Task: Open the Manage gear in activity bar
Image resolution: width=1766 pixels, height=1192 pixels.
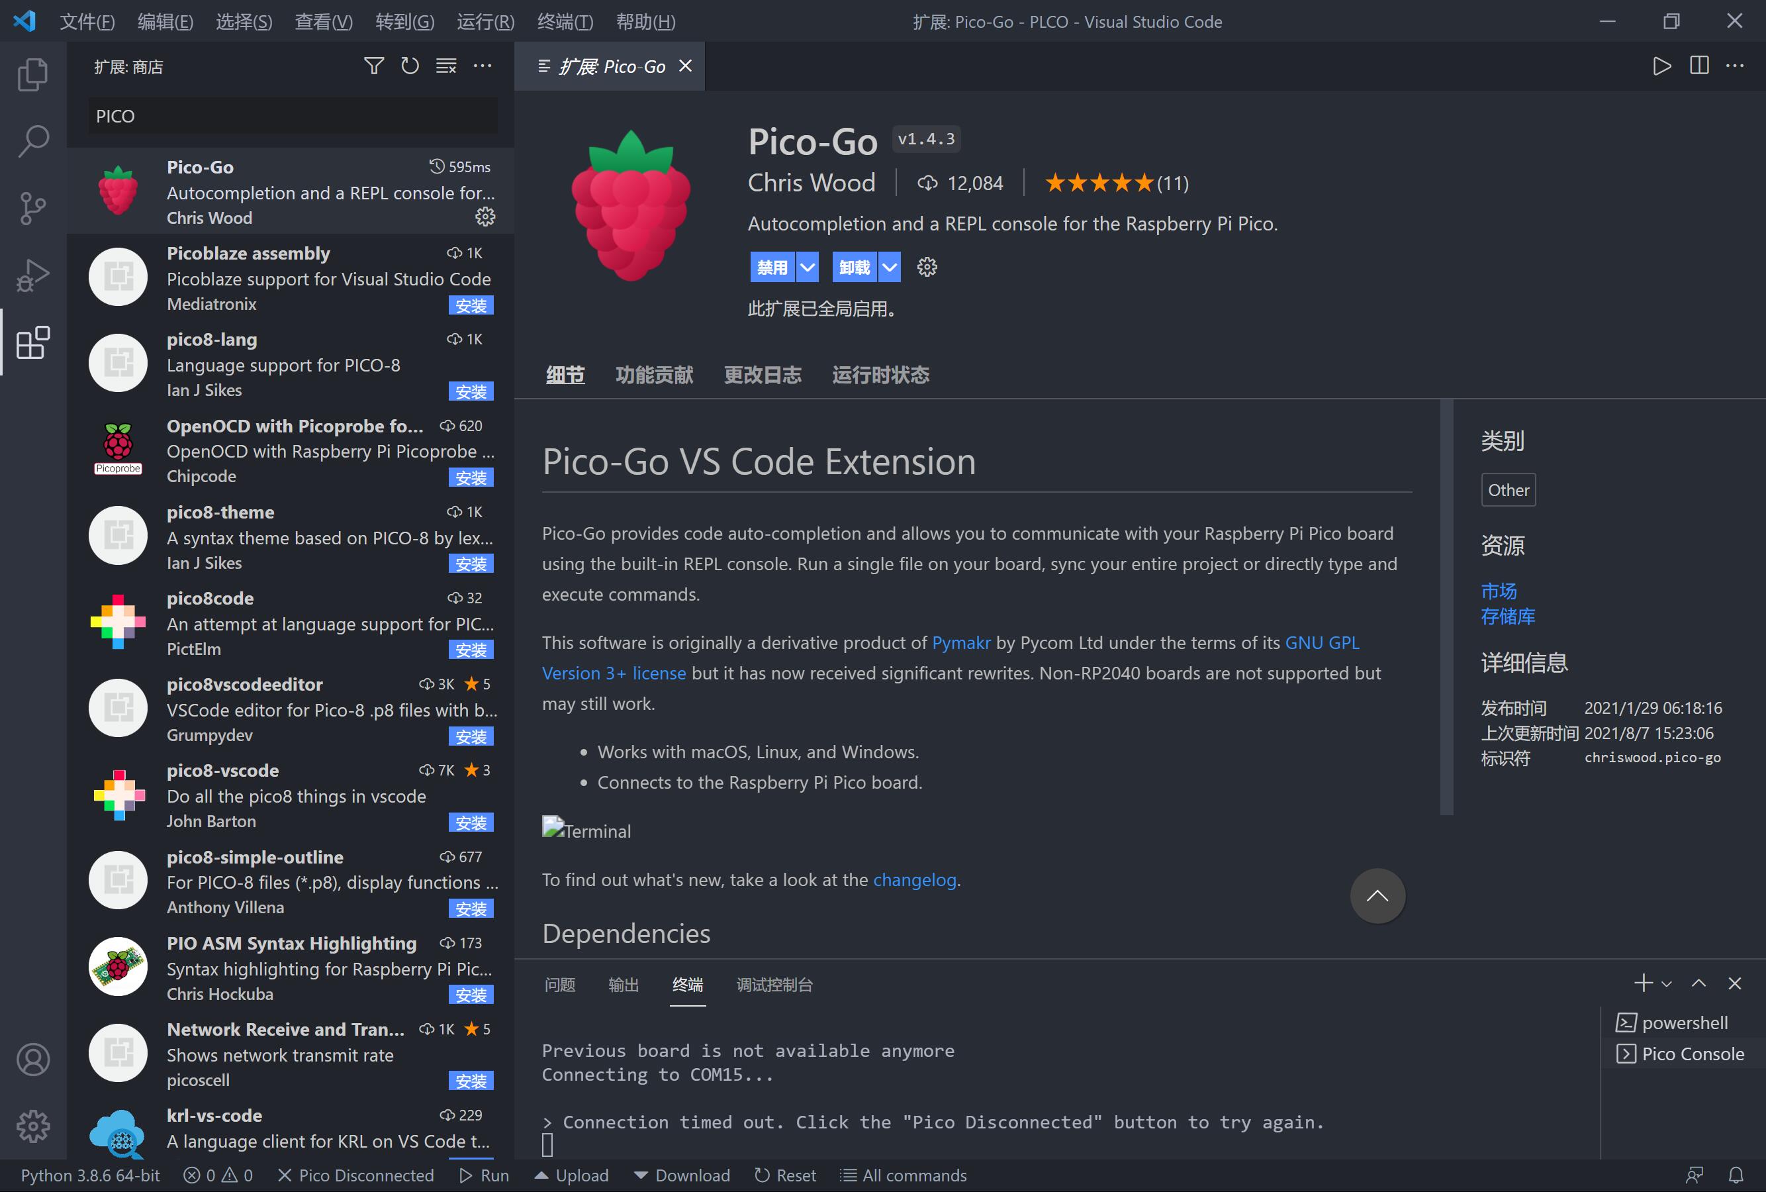Action: [32, 1126]
